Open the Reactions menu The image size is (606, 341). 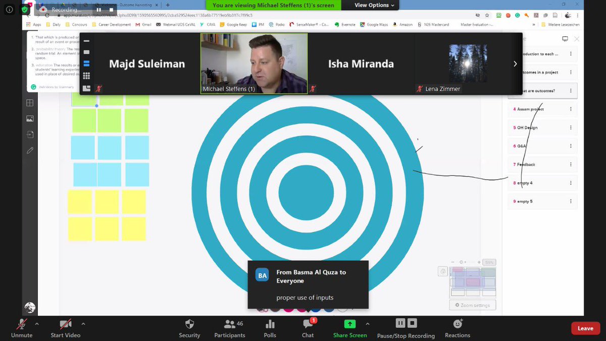coord(458,327)
